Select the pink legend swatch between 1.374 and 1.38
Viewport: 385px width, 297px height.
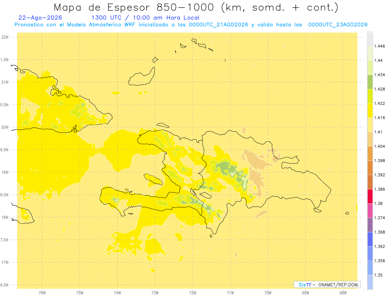370,210
